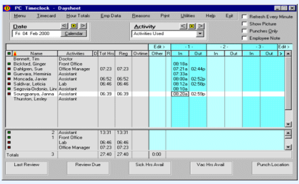Click left Edit > header above Other
Viewport: 299px width, 184px height.
[x=159, y=47]
